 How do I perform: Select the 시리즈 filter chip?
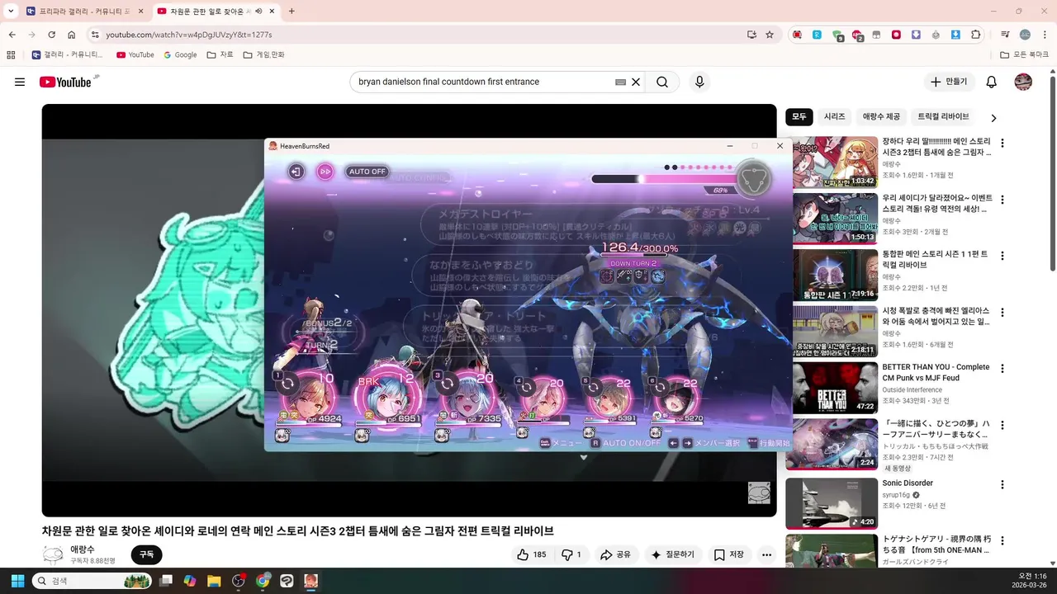pos(835,117)
